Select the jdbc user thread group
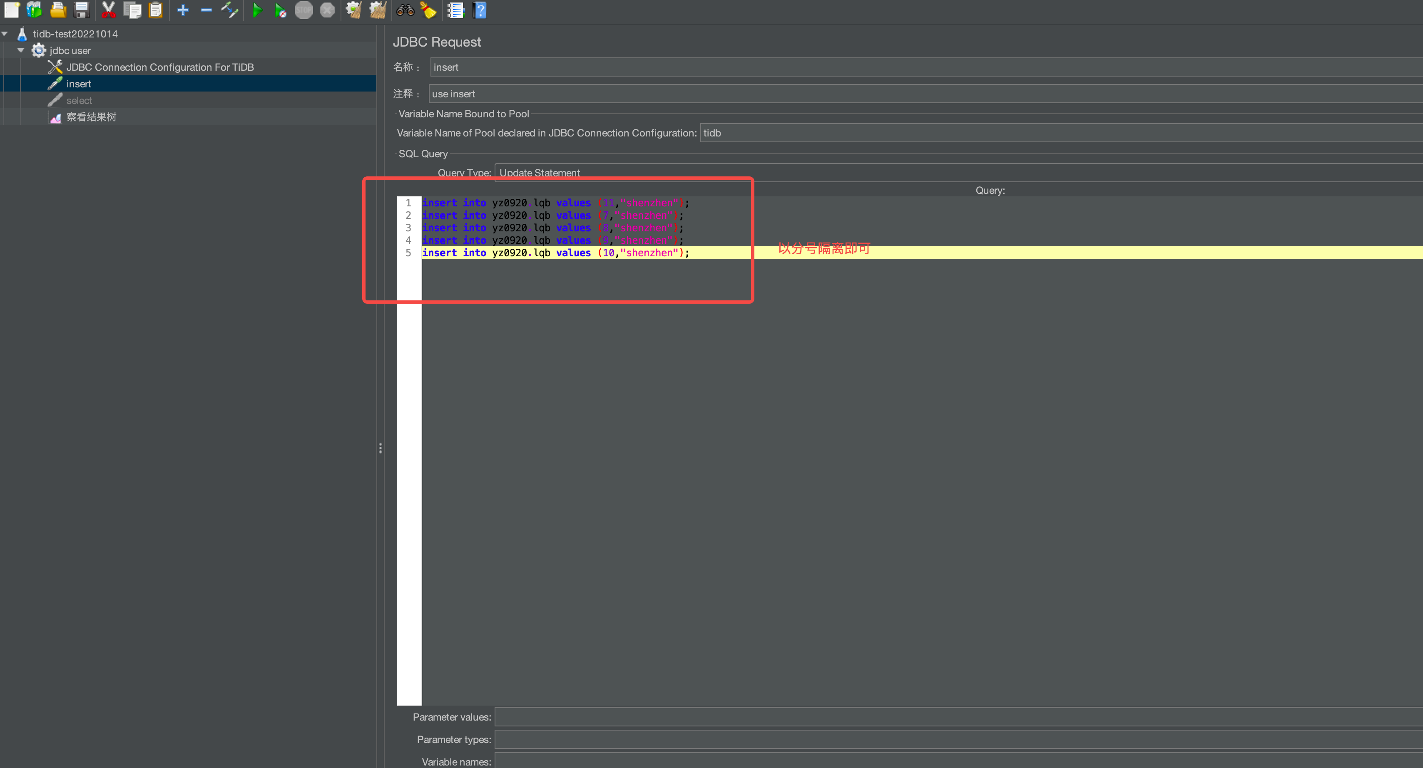 pyautogui.click(x=70, y=50)
